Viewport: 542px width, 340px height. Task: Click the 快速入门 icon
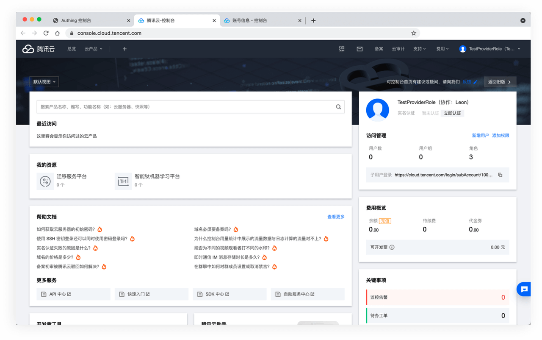click(122, 294)
